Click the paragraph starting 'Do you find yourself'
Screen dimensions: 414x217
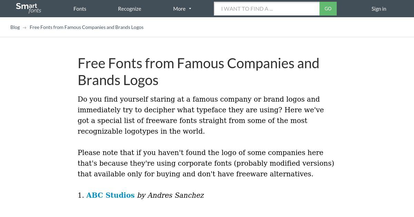[x=200, y=115]
